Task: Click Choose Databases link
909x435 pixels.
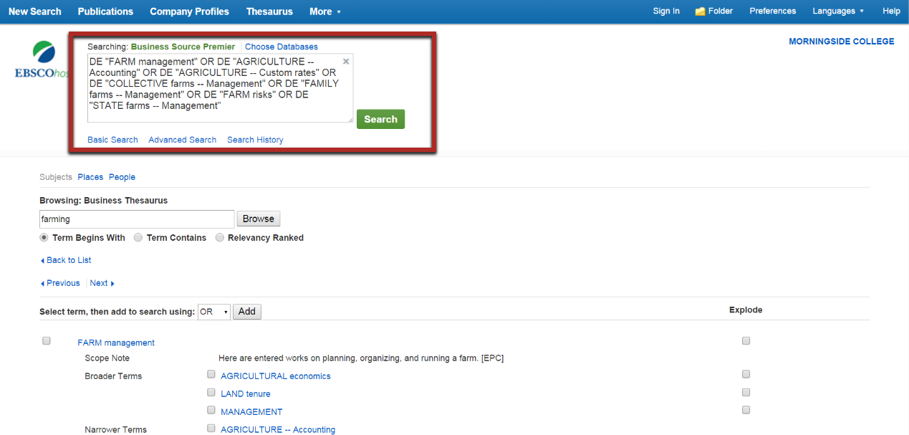Action: [x=282, y=47]
